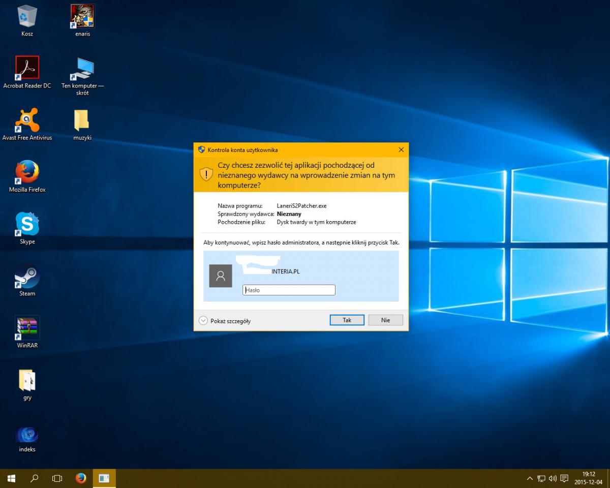Open the Kosz recycle bin icon

tap(27, 21)
